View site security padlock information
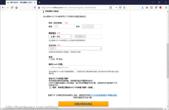169x110 pixels. [x=39, y=8]
